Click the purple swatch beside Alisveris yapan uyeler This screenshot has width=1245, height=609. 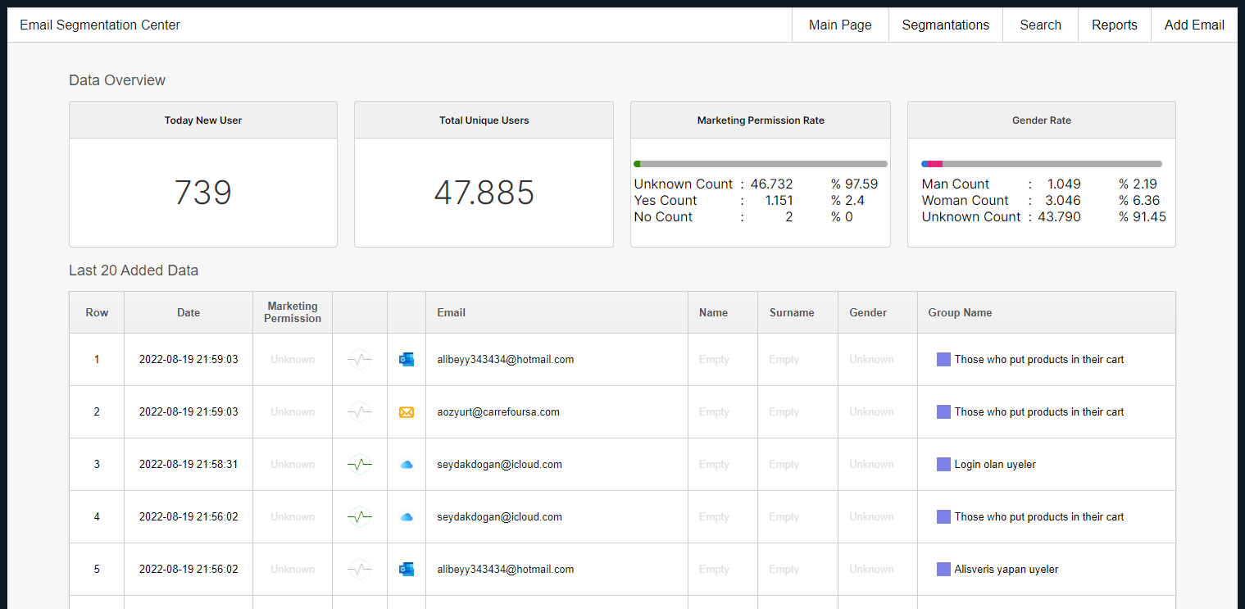point(943,569)
